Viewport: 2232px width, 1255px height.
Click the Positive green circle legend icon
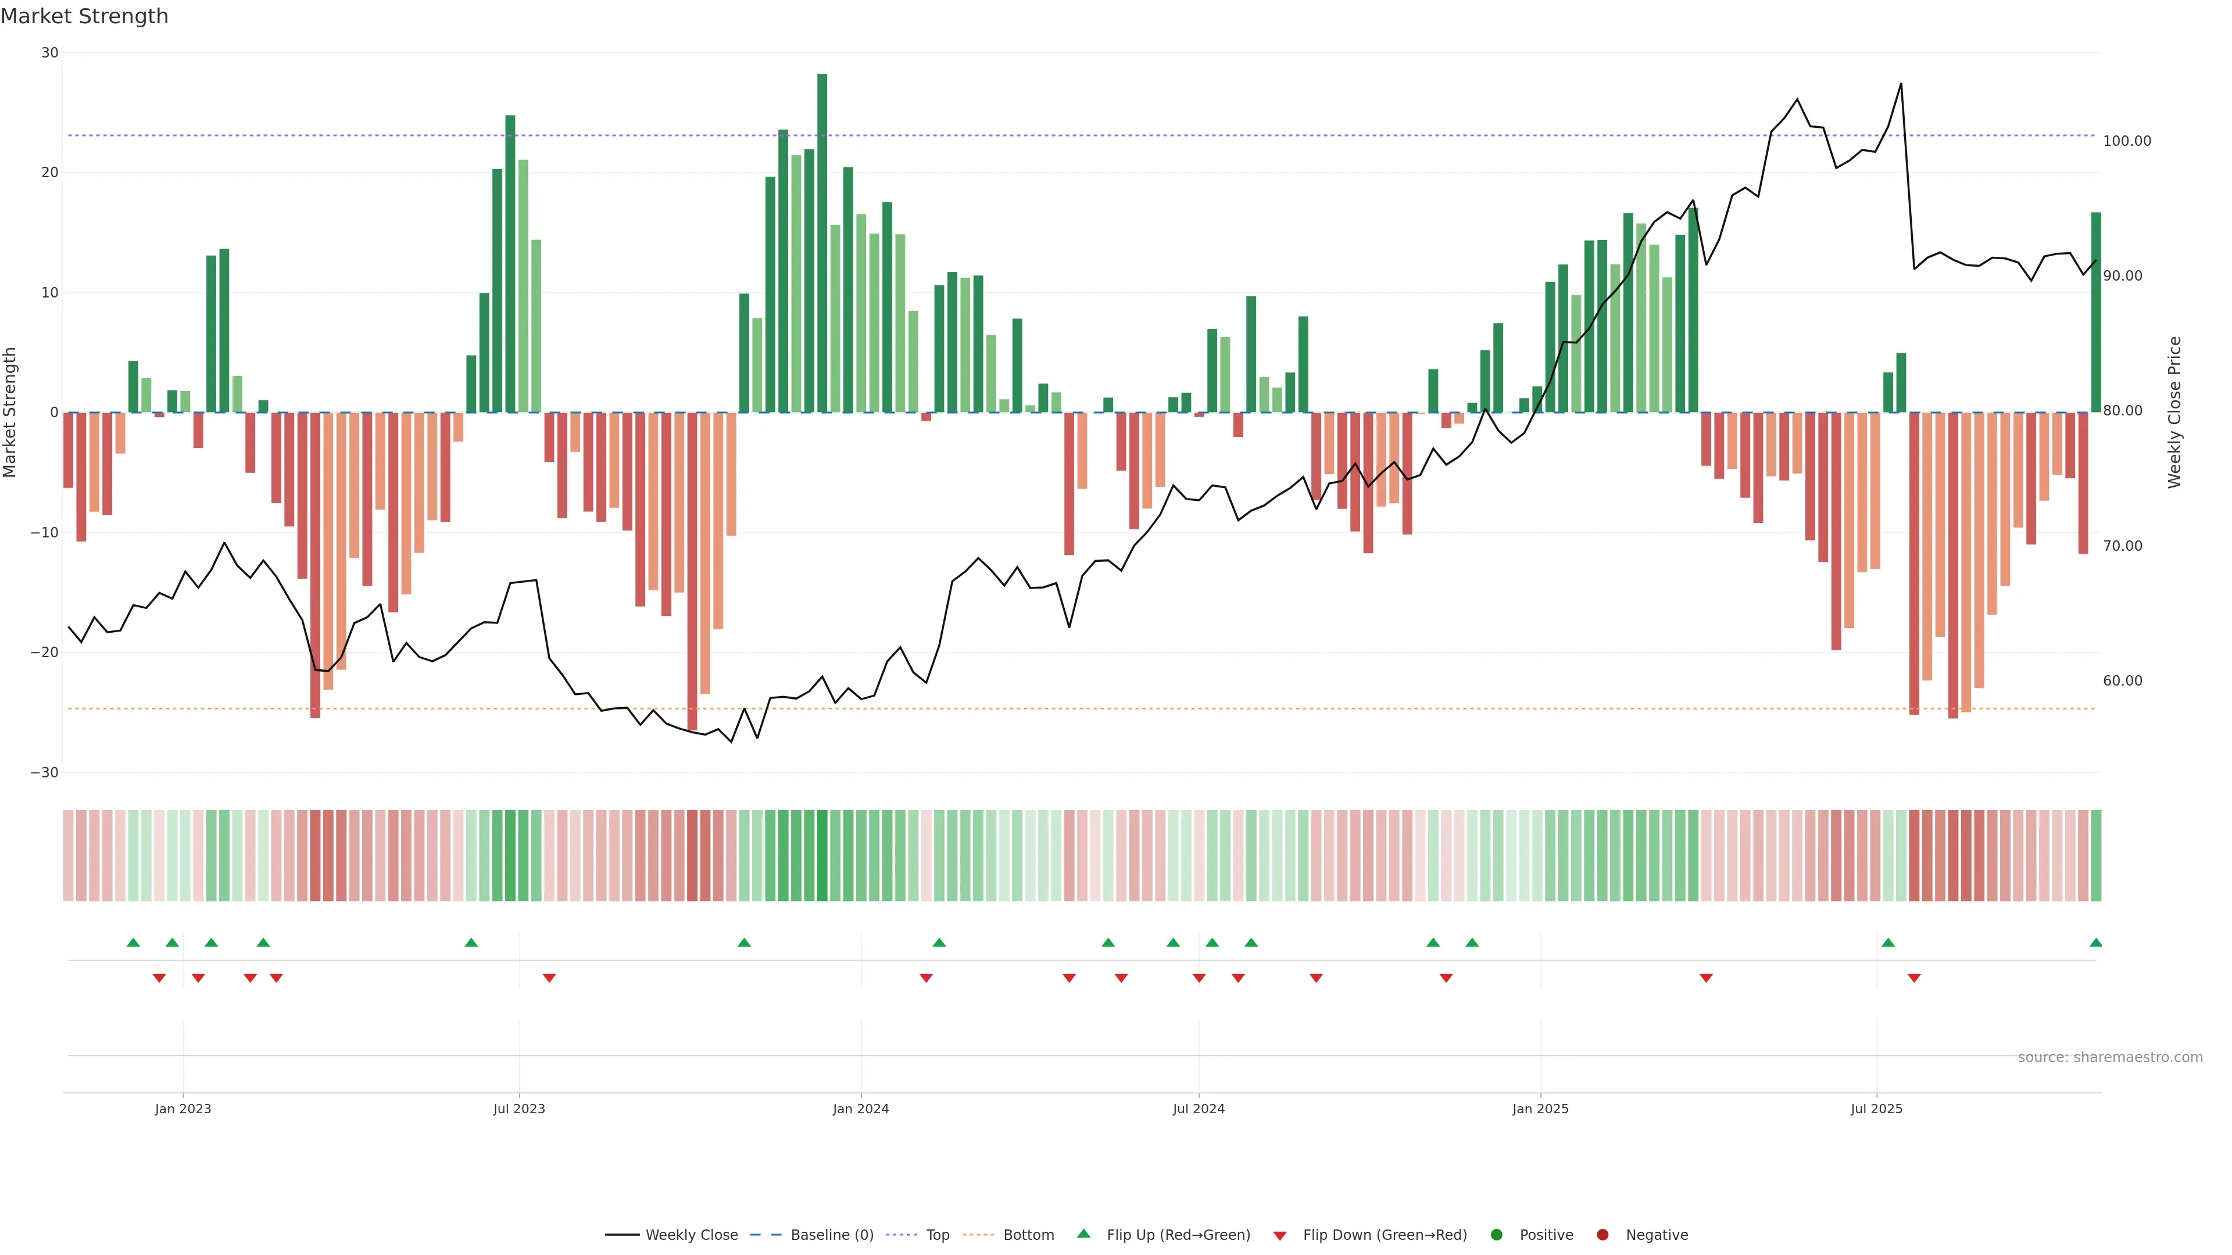tap(1496, 1234)
